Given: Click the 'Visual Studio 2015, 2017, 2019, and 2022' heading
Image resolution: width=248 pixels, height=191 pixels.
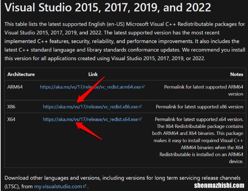Looking at the screenshot, I should click(x=108, y=7).
